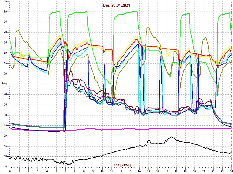The image size is (233, 174).
Task: Click hour 8 on the time axis
Action: [84, 171]
